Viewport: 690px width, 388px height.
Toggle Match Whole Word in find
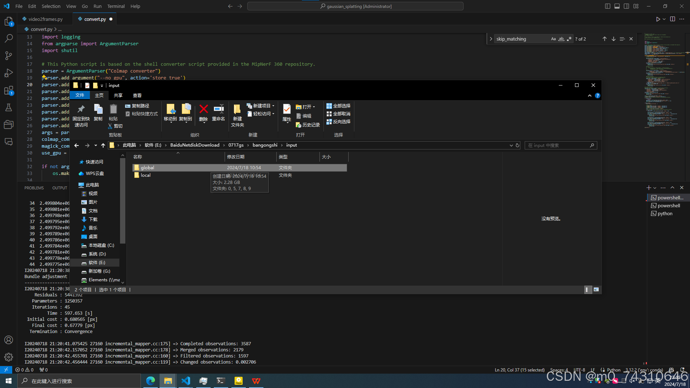coord(561,39)
